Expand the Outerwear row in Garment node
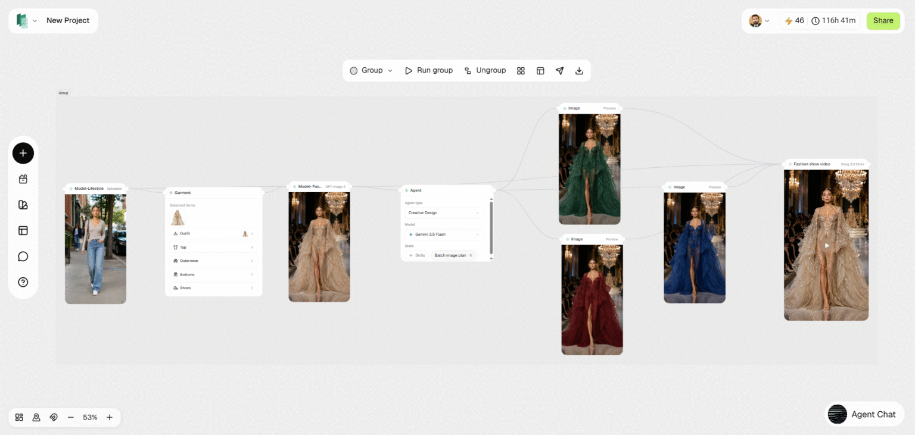The image size is (915, 435). (213, 261)
